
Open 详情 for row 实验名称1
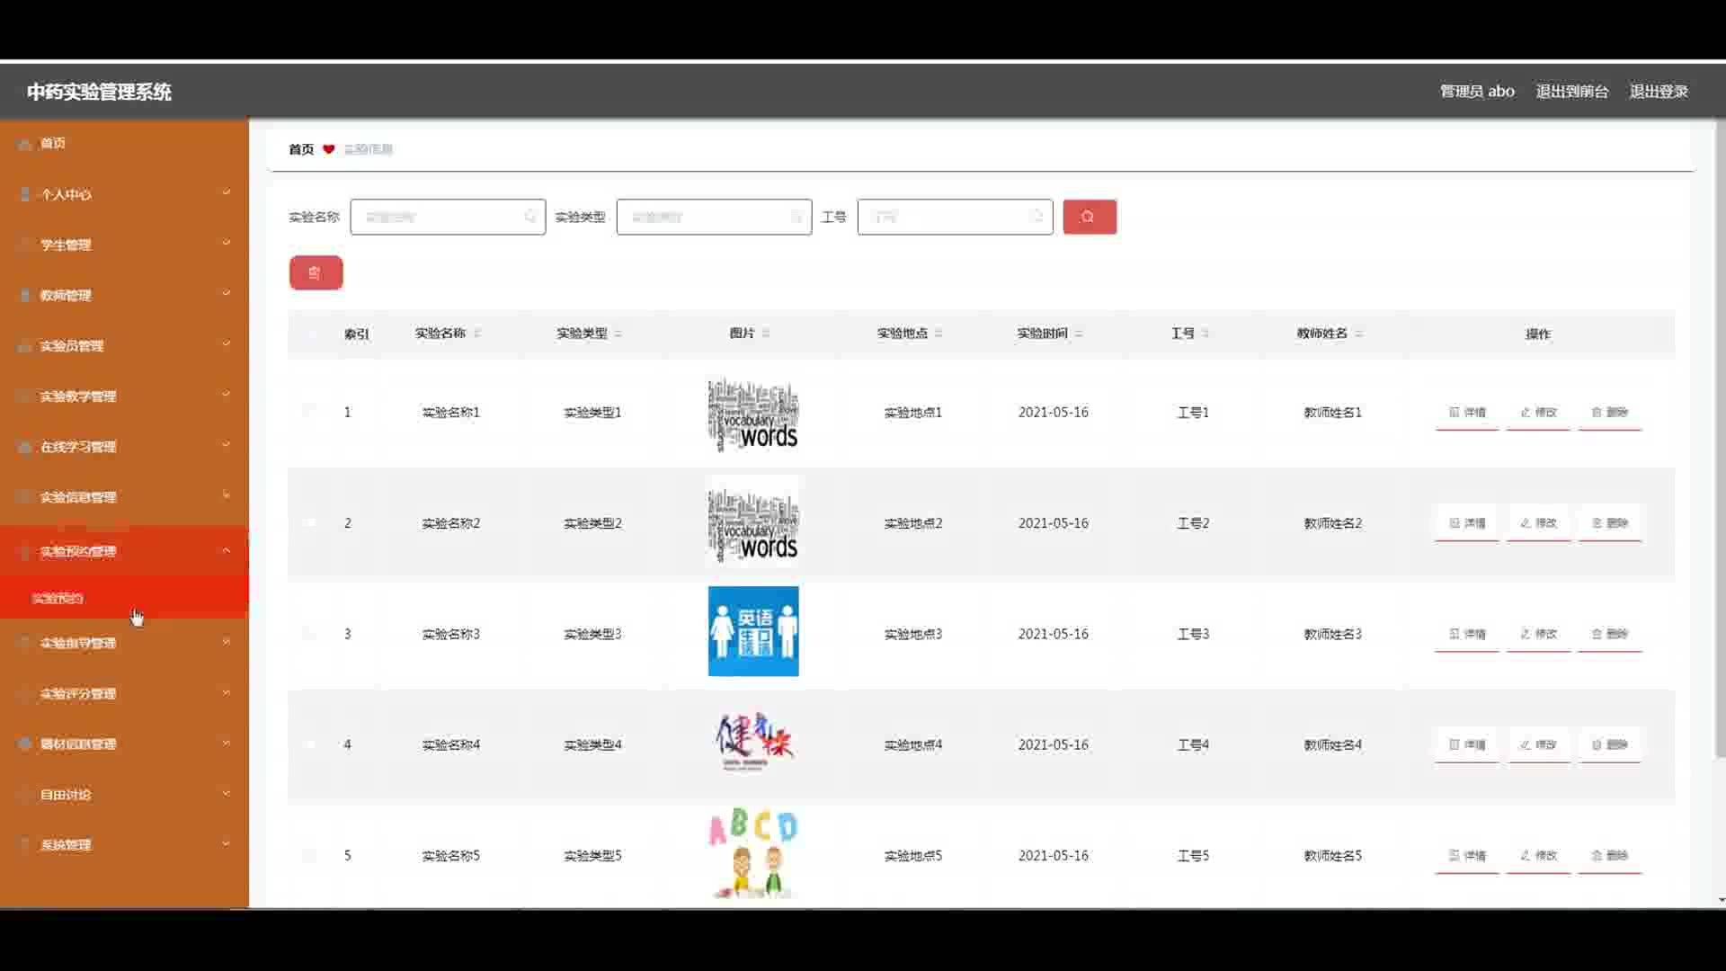(1467, 412)
